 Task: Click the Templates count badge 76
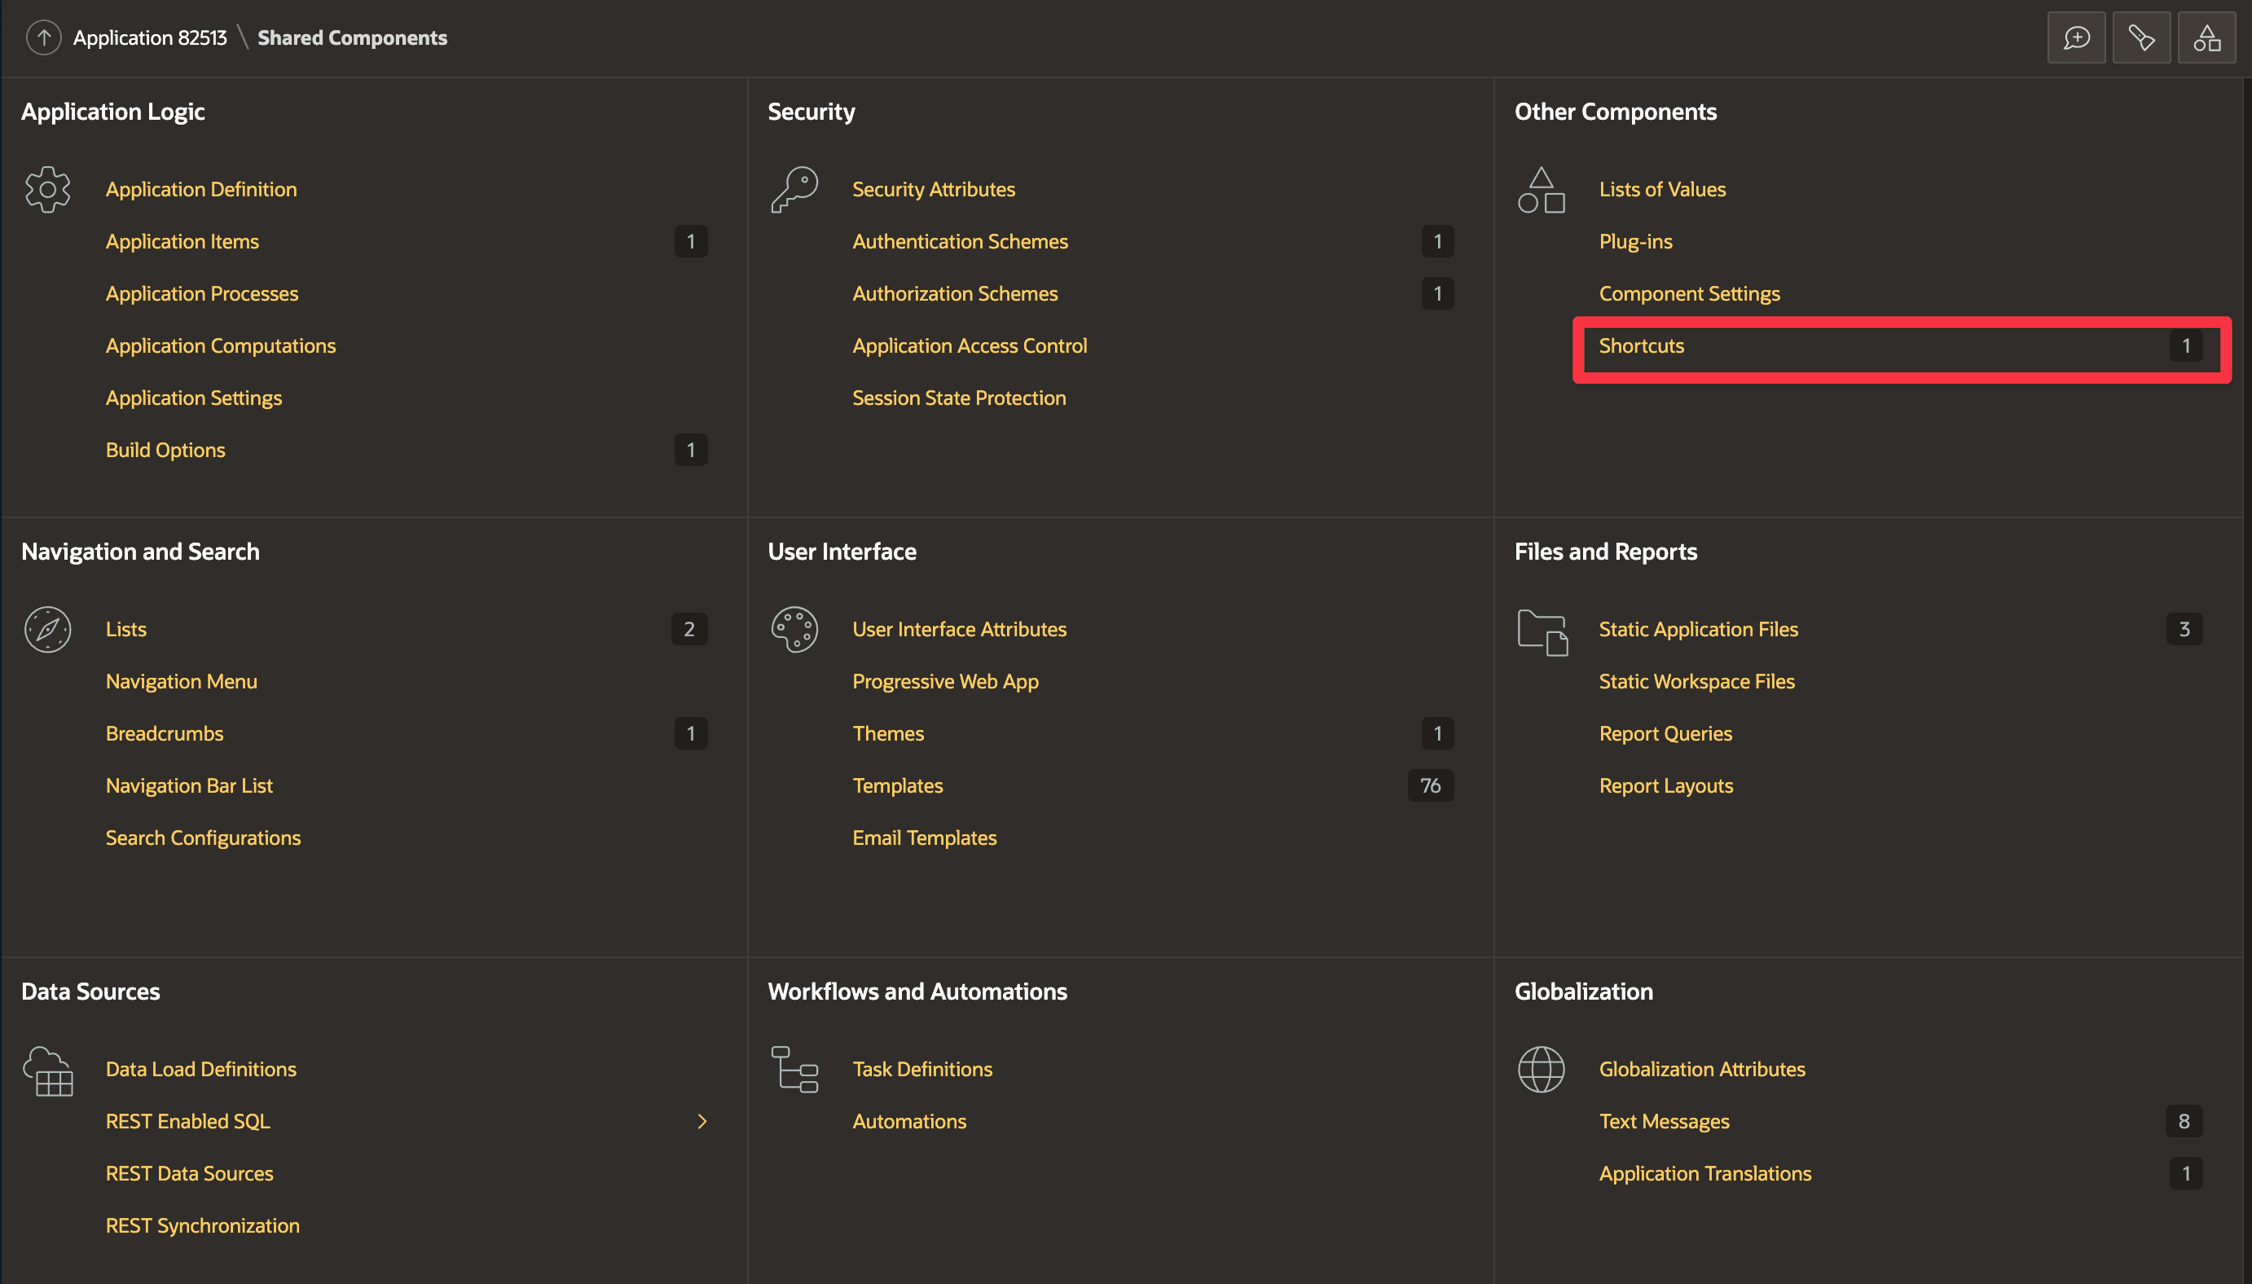point(1429,785)
